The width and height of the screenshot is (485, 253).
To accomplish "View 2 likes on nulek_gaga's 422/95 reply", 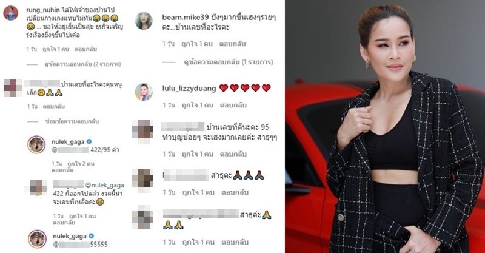I will 81,163.
